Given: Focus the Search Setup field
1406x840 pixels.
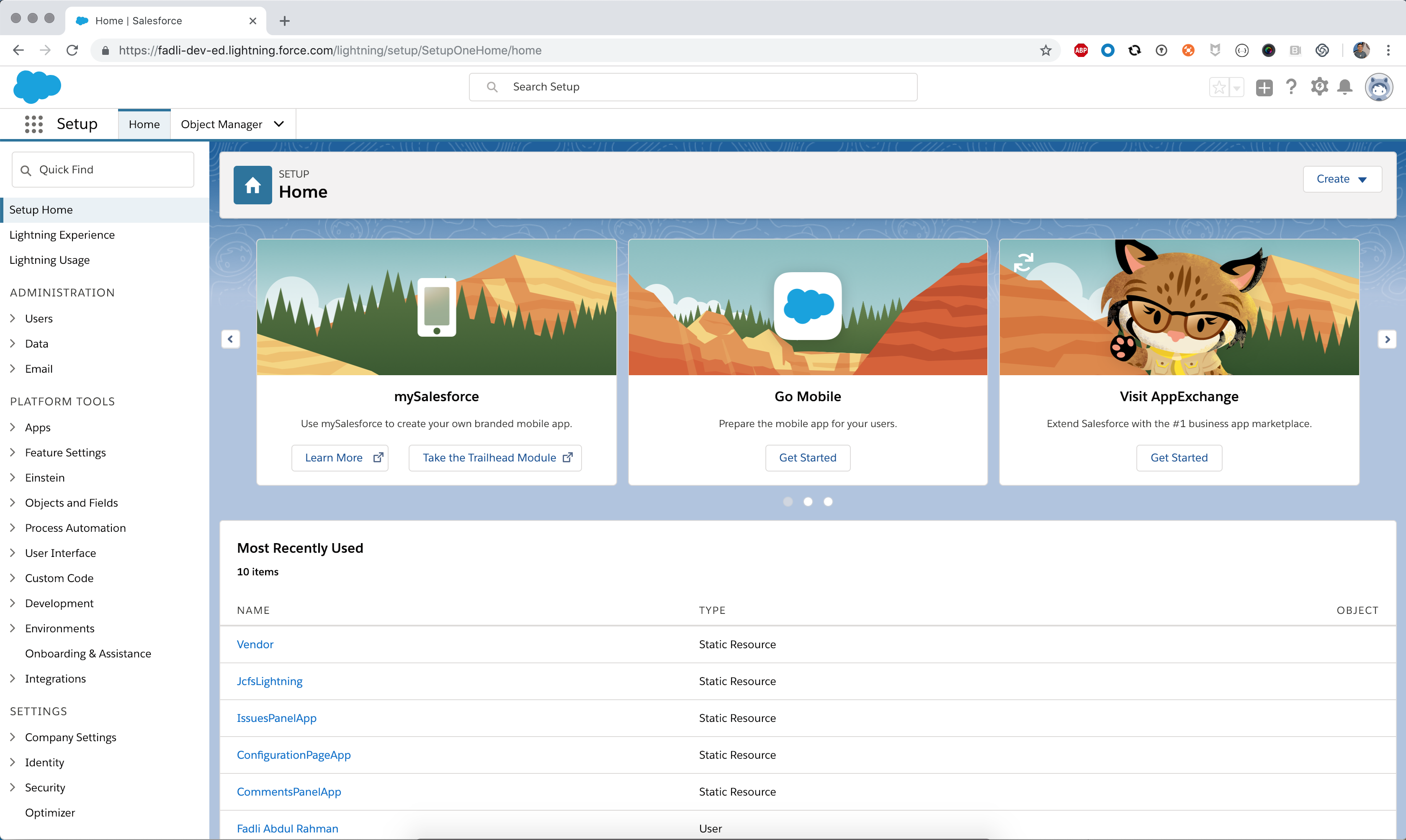Looking at the screenshot, I should pyautogui.click(x=693, y=87).
